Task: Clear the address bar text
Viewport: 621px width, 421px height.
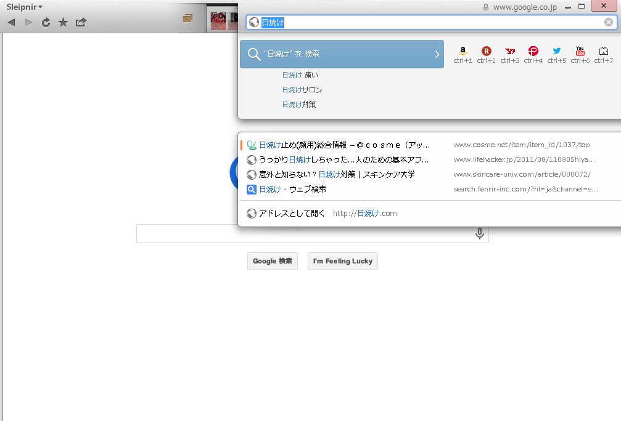Action: coord(609,23)
